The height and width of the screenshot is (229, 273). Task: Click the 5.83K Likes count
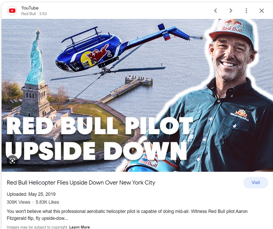coord(47,202)
